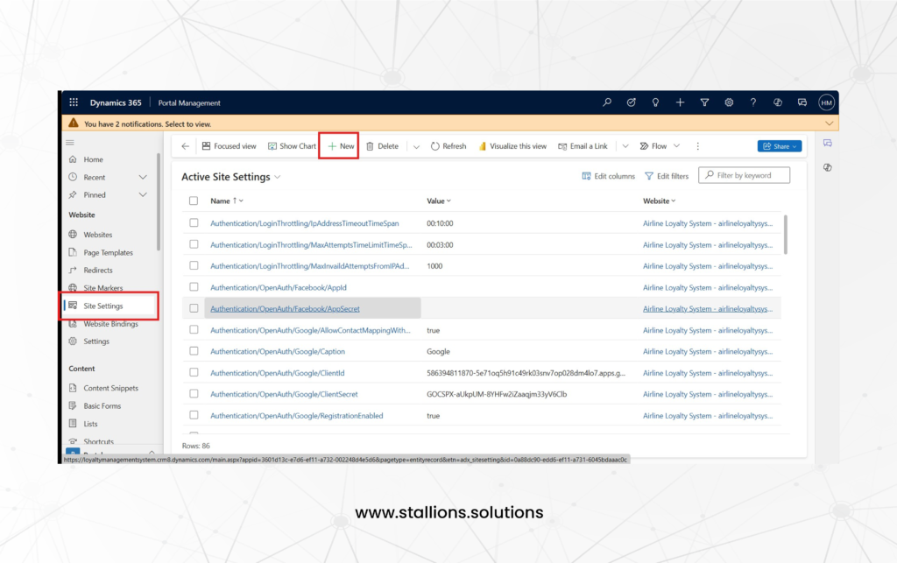
Task: Click the warning triangle notification icon
Action: tap(74, 123)
